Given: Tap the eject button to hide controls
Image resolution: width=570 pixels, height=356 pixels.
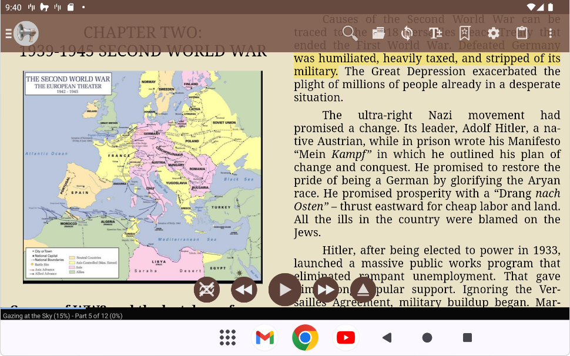Looking at the screenshot, I should [x=363, y=290].
